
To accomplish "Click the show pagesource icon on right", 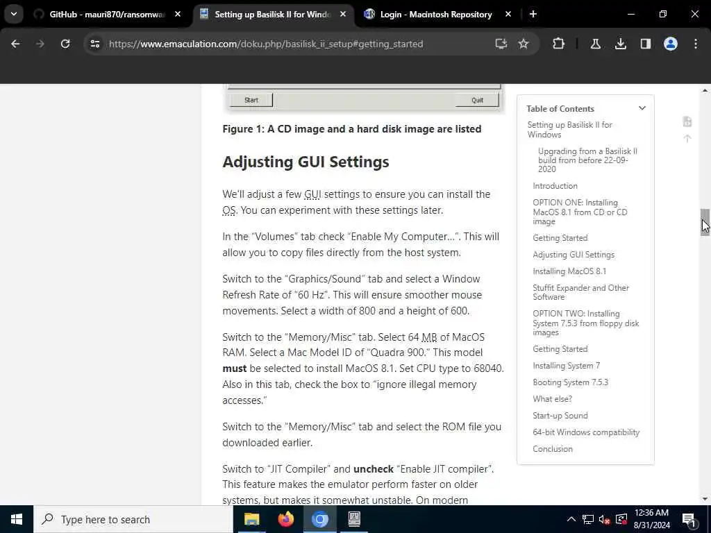I will click(x=687, y=121).
